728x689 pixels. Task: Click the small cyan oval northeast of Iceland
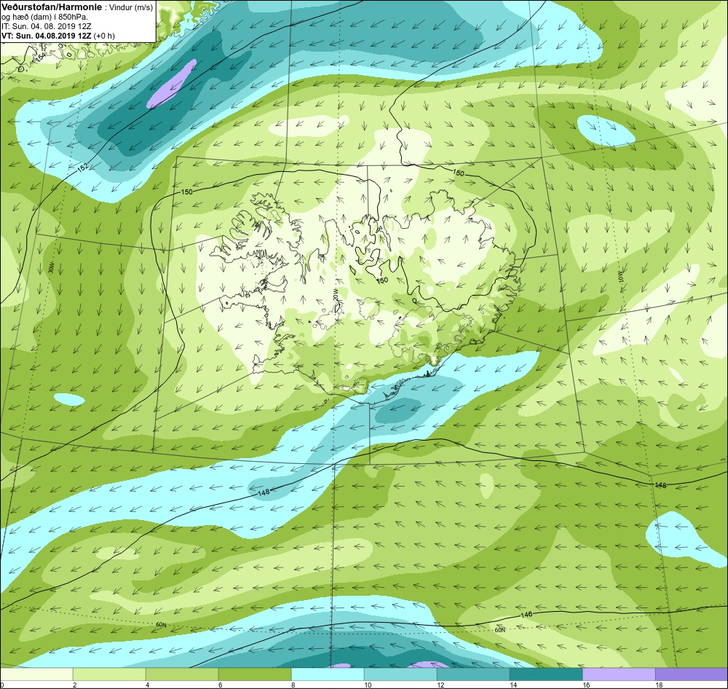click(606, 130)
